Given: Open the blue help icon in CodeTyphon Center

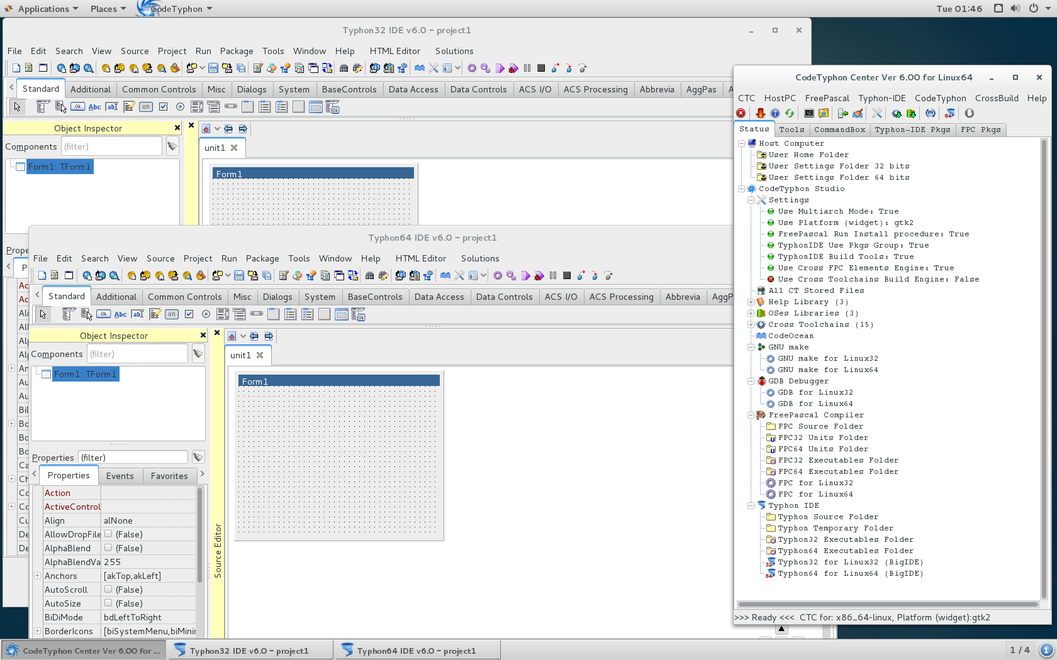Looking at the screenshot, I should click(x=775, y=113).
